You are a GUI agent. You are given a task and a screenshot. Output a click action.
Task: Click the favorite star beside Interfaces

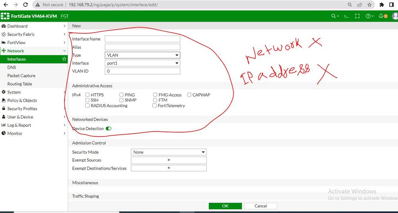tap(64, 59)
